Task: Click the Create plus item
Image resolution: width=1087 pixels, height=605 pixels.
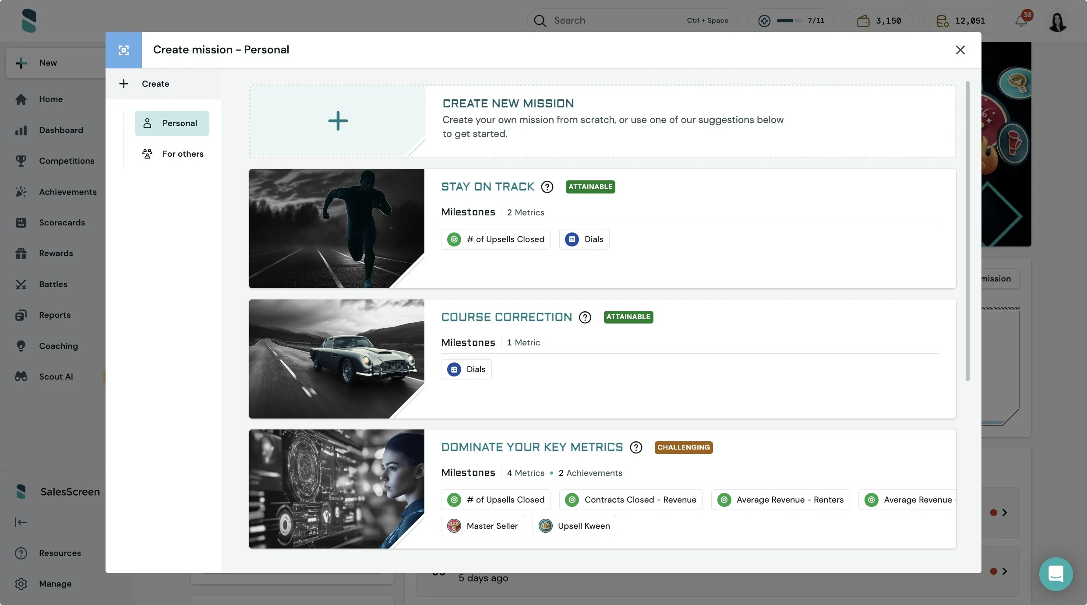Action: pyautogui.click(x=163, y=84)
